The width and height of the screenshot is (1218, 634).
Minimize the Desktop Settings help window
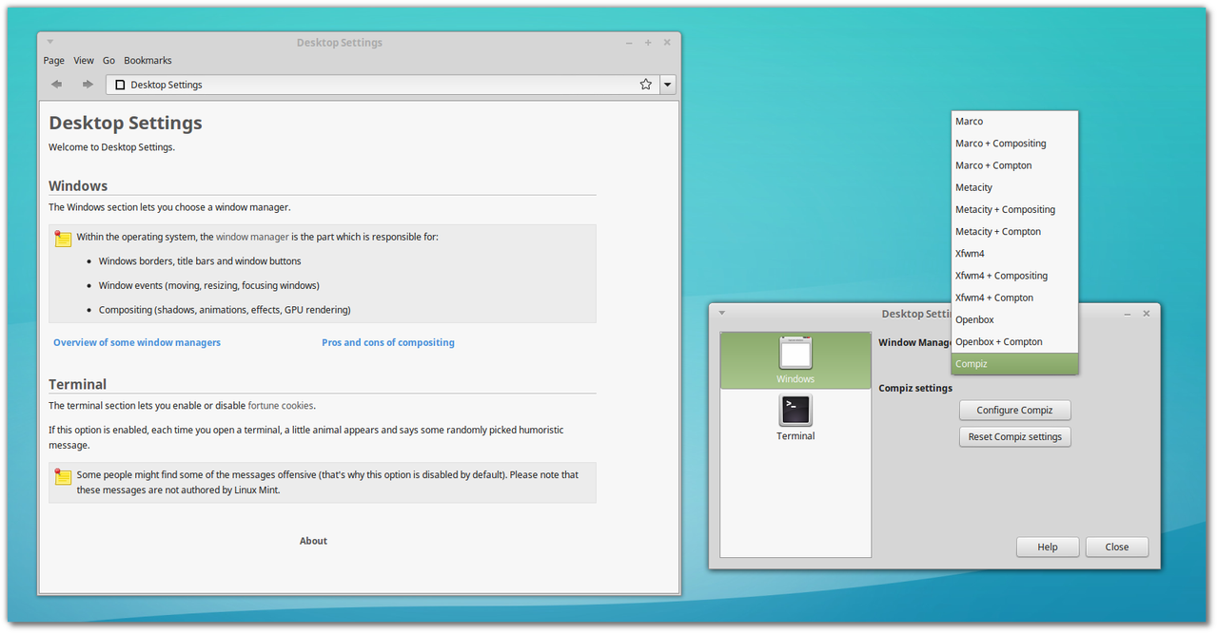click(x=629, y=43)
